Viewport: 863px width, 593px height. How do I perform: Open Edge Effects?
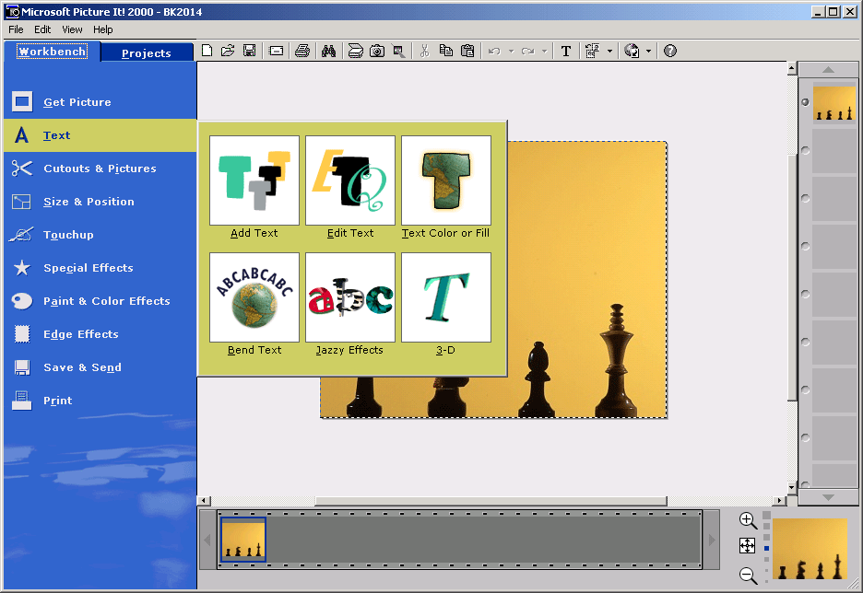click(100, 334)
